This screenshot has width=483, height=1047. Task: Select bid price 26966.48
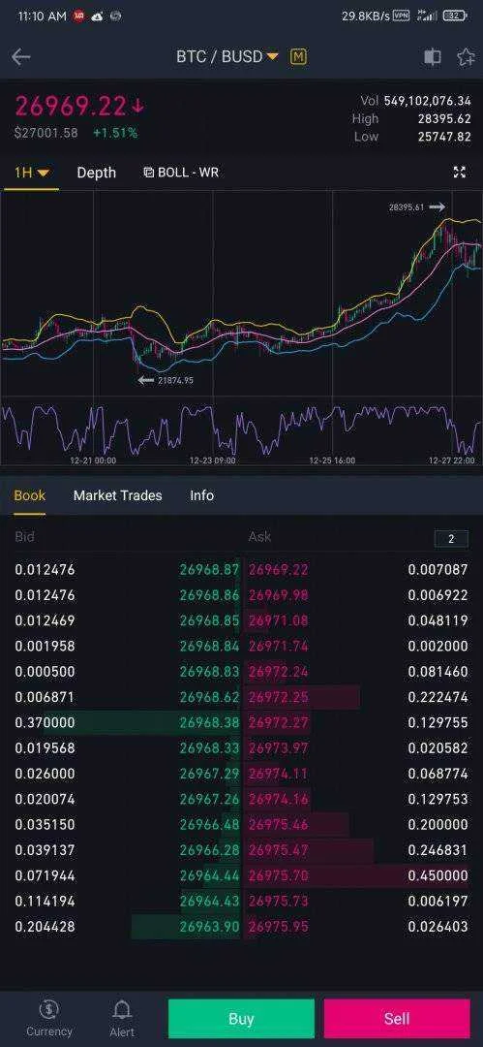point(209,824)
